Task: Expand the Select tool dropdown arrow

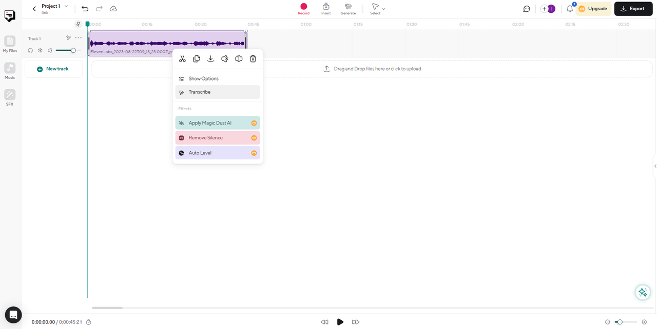Action: [x=384, y=9]
